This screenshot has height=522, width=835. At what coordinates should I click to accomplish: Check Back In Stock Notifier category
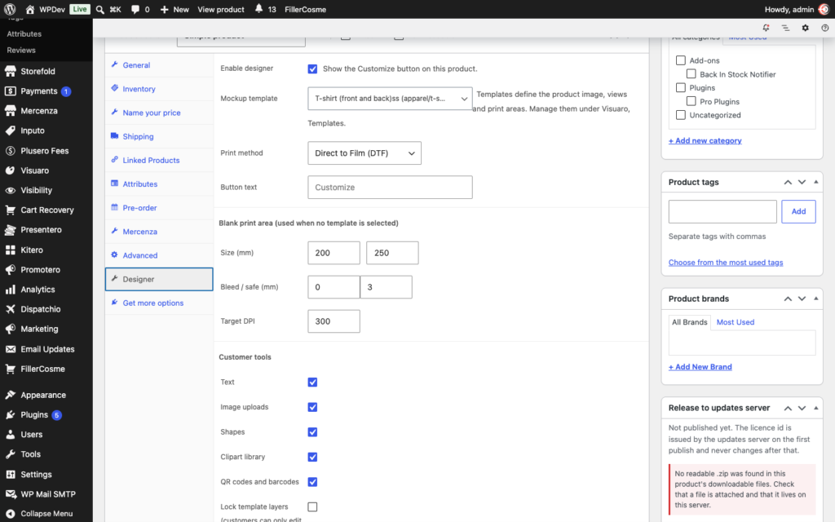tap(691, 74)
